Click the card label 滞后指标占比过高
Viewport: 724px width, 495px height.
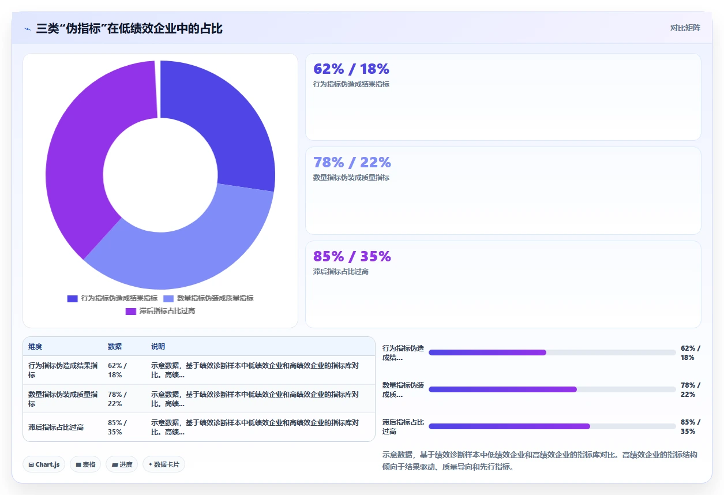click(341, 272)
